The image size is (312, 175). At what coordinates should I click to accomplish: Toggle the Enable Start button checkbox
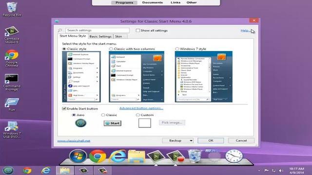click(x=64, y=108)
